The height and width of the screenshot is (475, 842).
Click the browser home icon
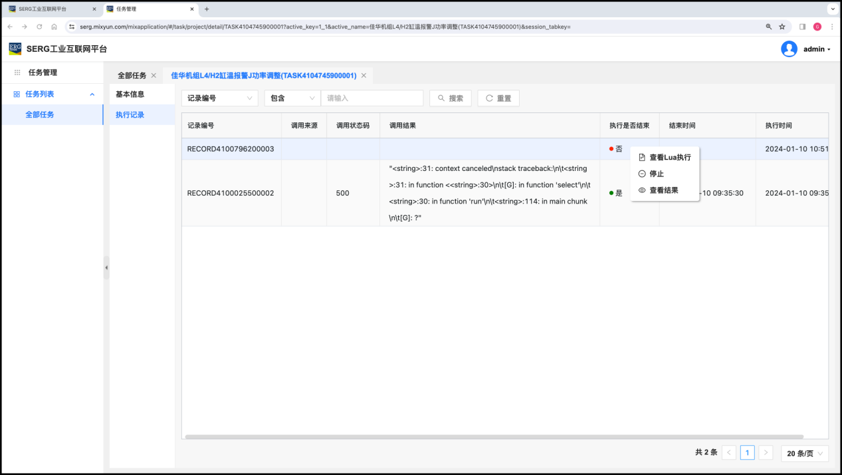[x=54, y=27]
